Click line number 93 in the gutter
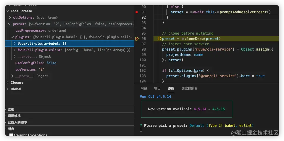The height and width of the screenshot is (141, 284). click(144, 23)
